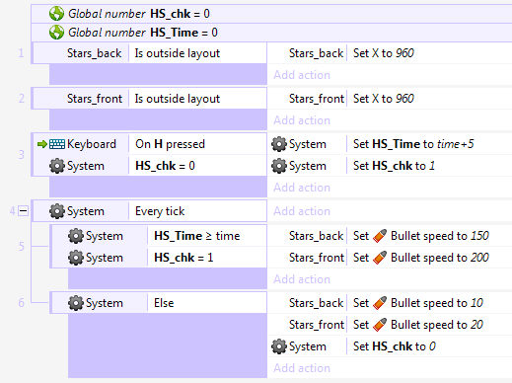Click bullet icon in Bullet speed to 200

pos(380,258)
